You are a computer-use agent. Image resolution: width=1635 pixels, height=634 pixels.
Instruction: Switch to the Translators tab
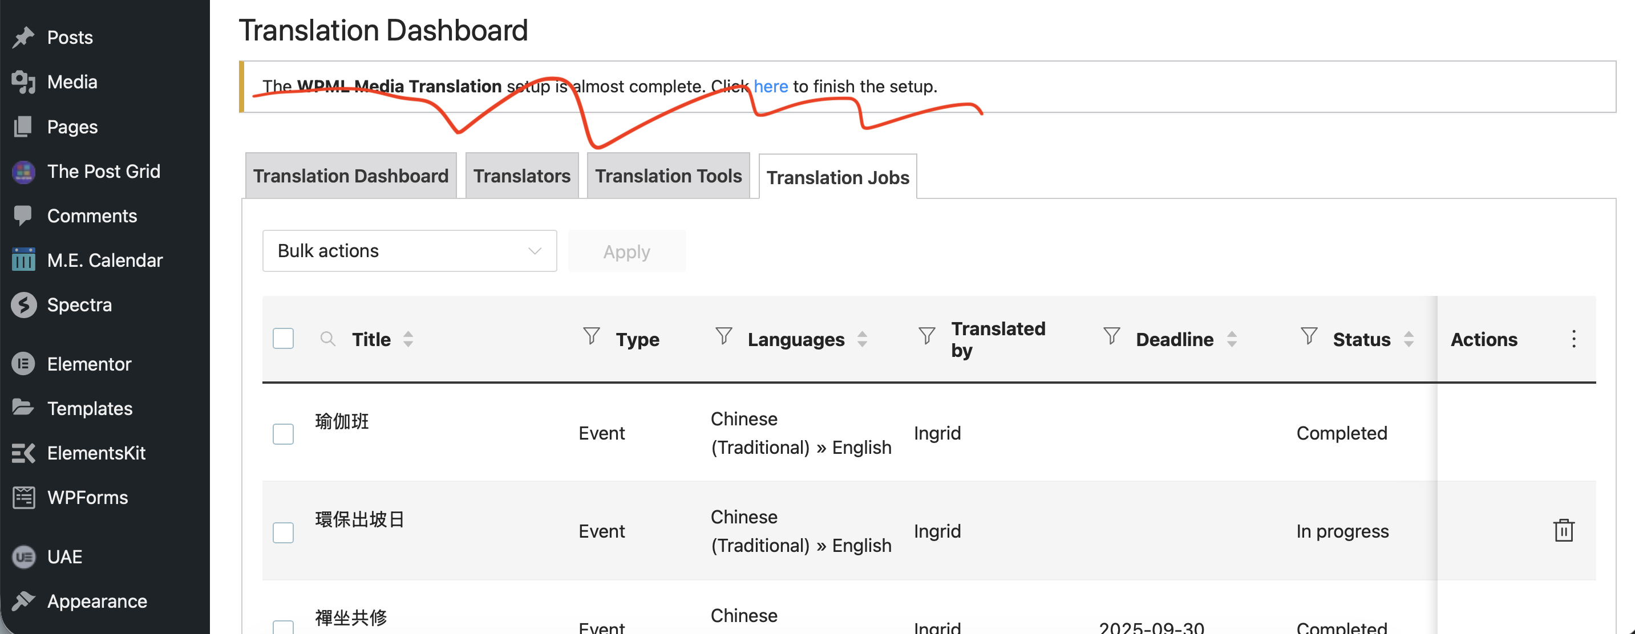pyautogui.click(x=522, y=176)
